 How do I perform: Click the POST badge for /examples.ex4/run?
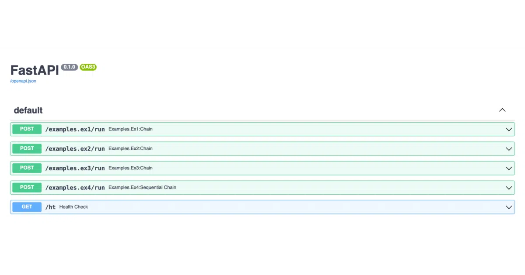coord(27,187)
